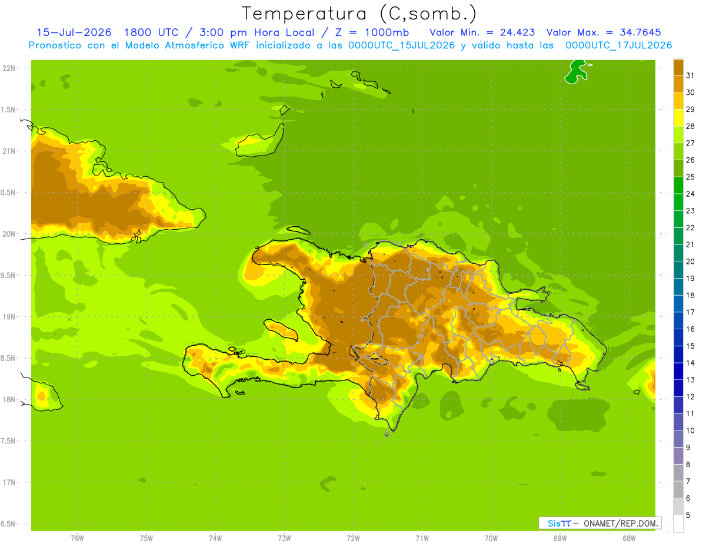Click the '68W' longitude axis label

point(629,538)
